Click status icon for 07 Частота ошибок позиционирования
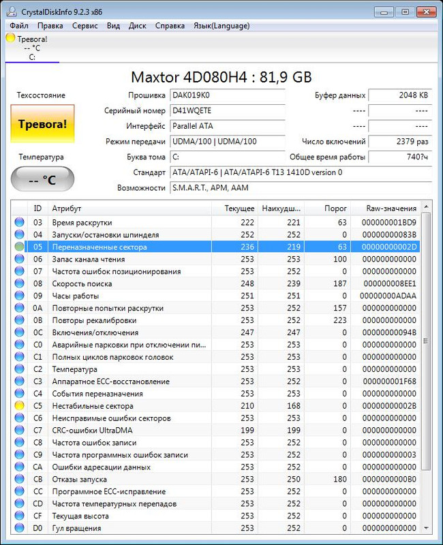The image size is (443, 545). pyautogui.click(x=20, y=271)
